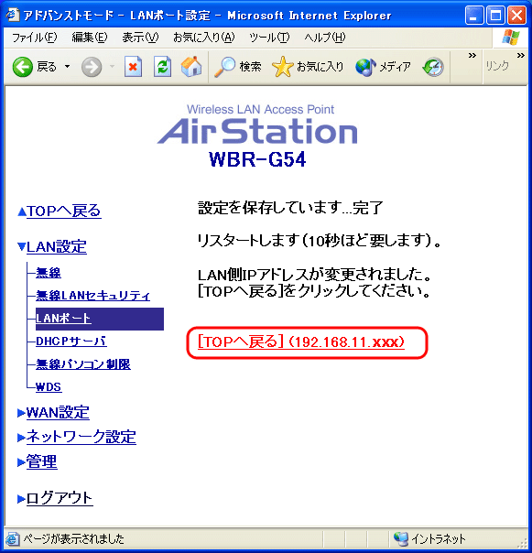The width and height of the screenshot is (532, 553).
Task: Close the Internet Explorer window
Action: pyautogui.click(x=516, y=16)
